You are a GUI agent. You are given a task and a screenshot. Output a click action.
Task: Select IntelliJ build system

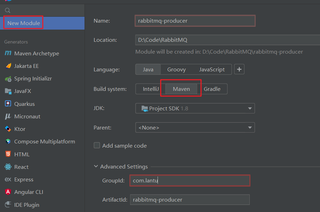(151, 89)
